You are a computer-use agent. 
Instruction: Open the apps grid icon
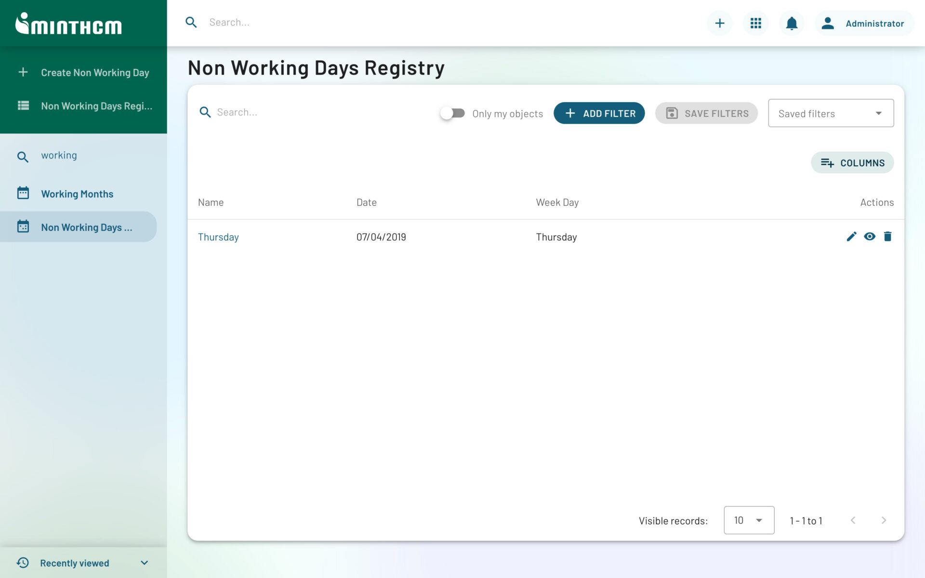click(x=755, y=23)
